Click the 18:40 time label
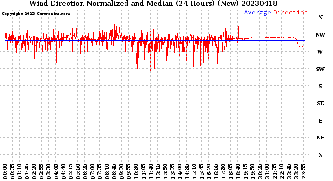 [238, 171]
